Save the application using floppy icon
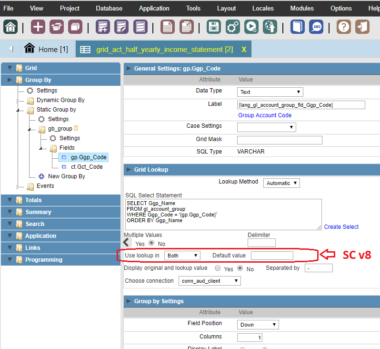 pos(214,27)
